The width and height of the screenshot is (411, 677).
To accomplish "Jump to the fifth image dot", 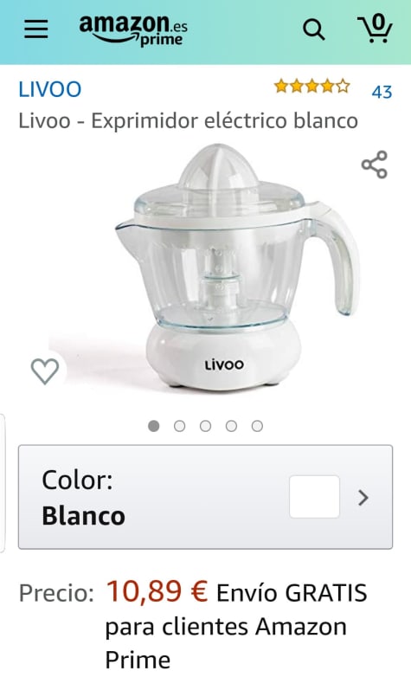I will coord(257,426).
